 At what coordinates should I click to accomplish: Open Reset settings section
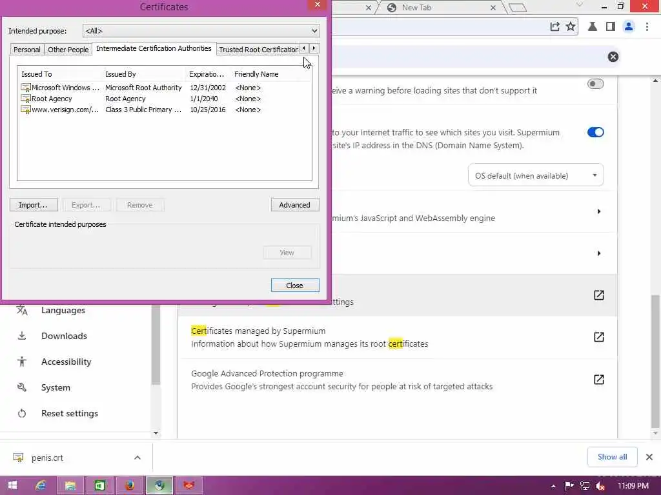[70, 413]
